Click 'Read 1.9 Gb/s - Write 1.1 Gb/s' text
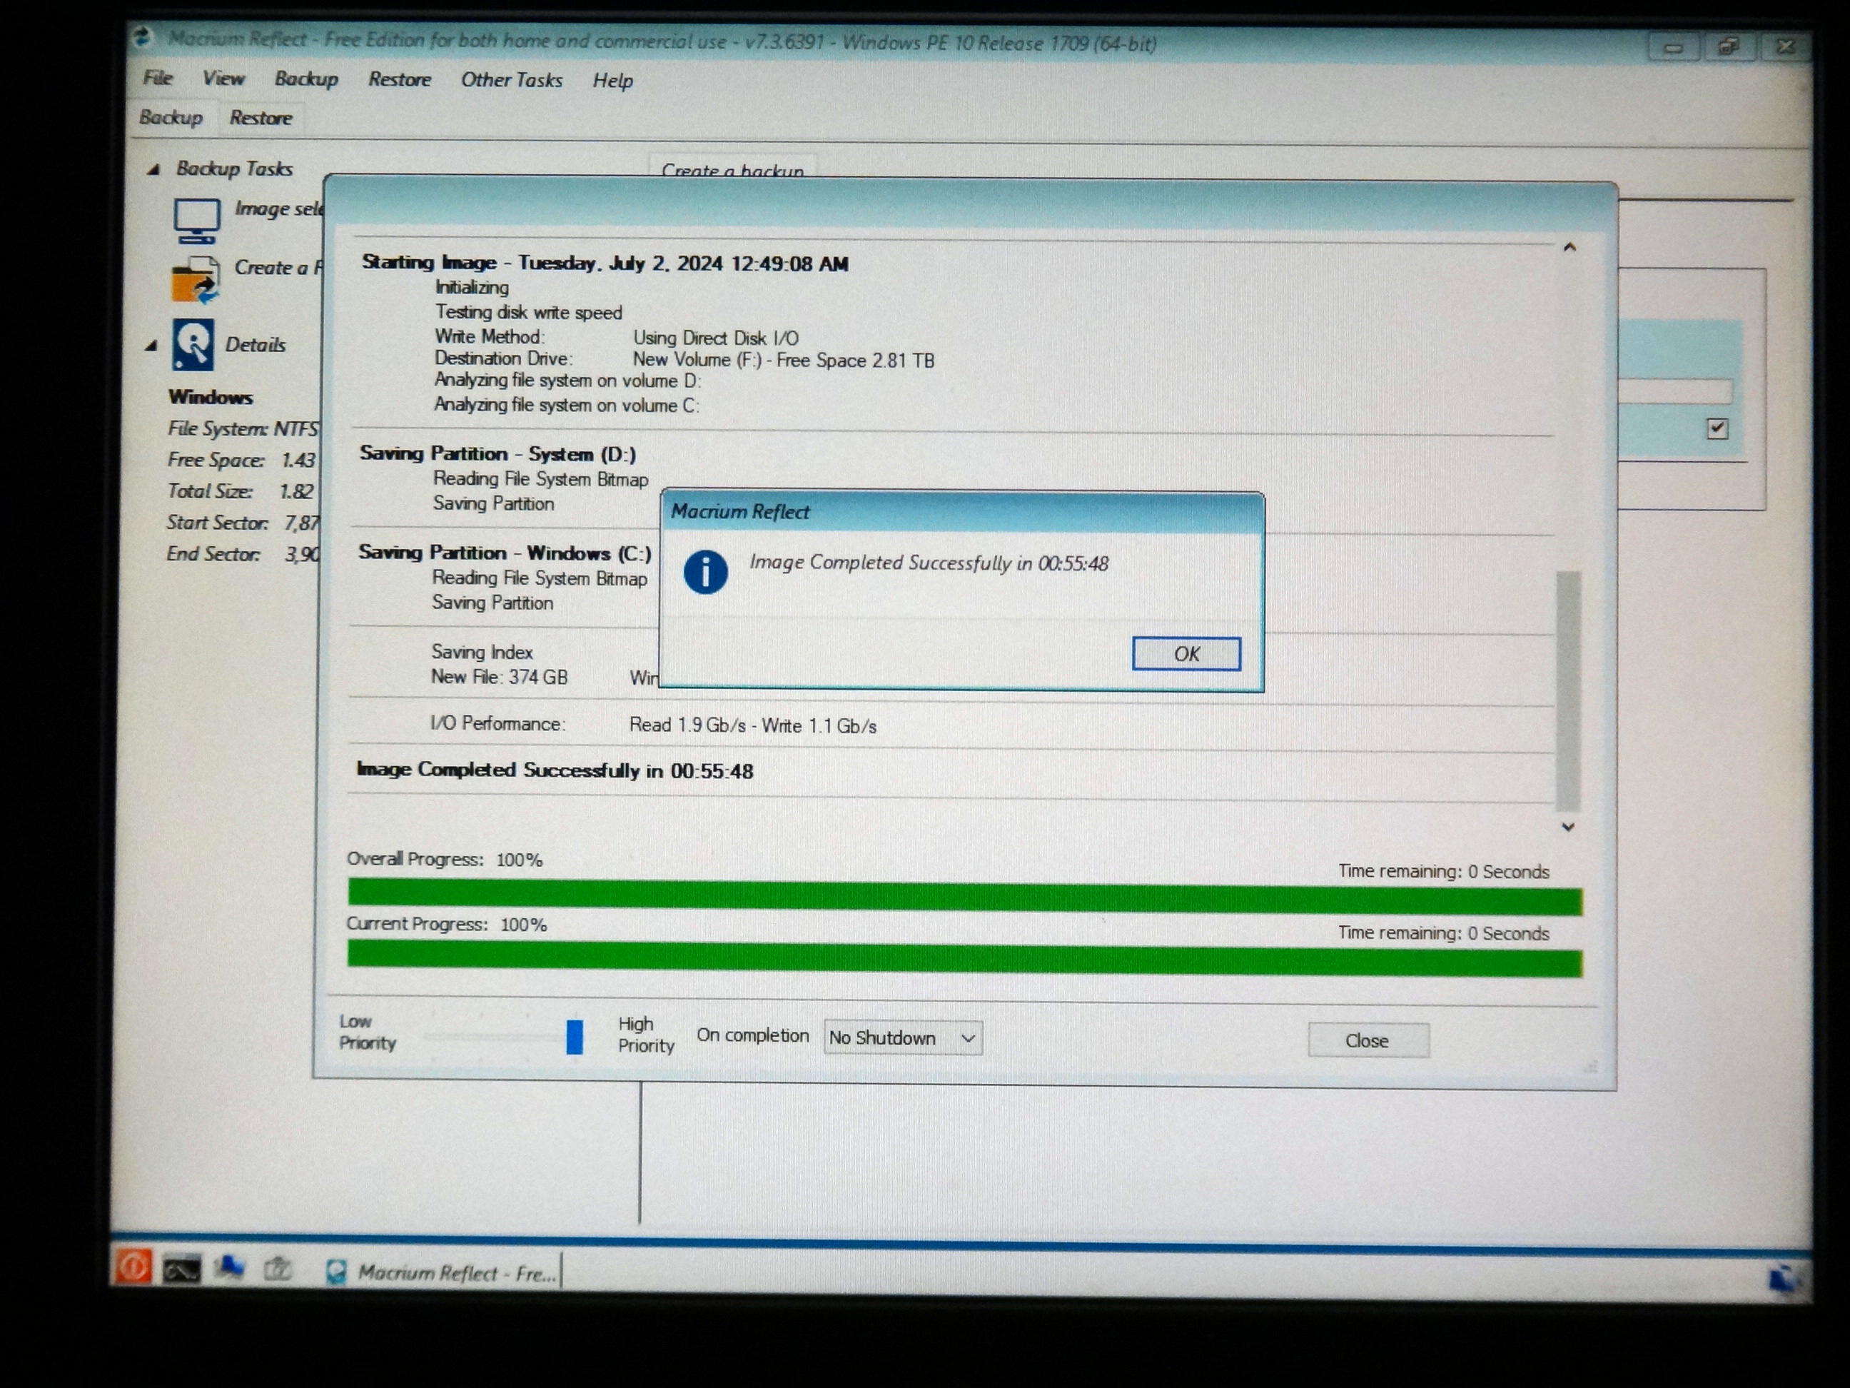1850x1388 pixels. click(x=753, y=725)
